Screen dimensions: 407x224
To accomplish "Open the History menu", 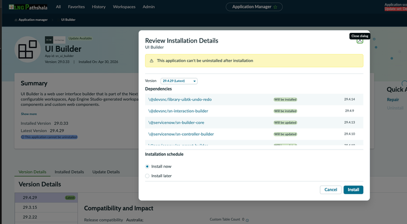I will 99,7.
